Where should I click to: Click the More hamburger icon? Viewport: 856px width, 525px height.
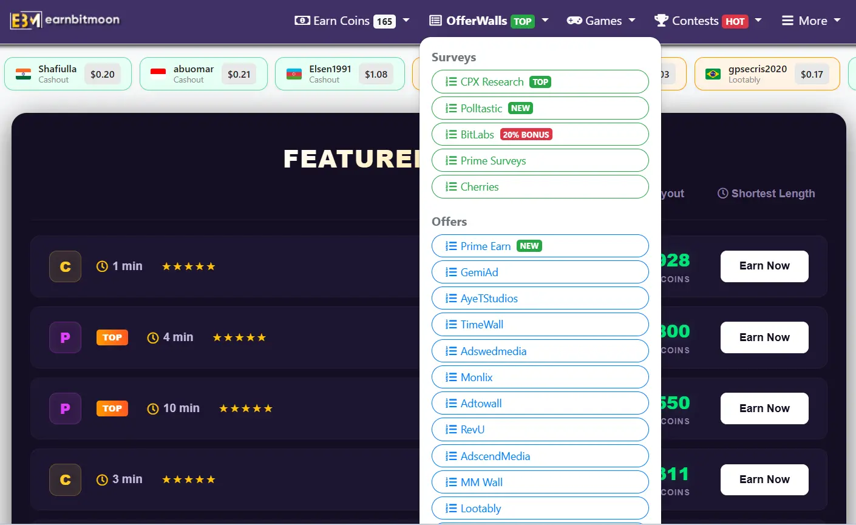[x=787, y=21]
